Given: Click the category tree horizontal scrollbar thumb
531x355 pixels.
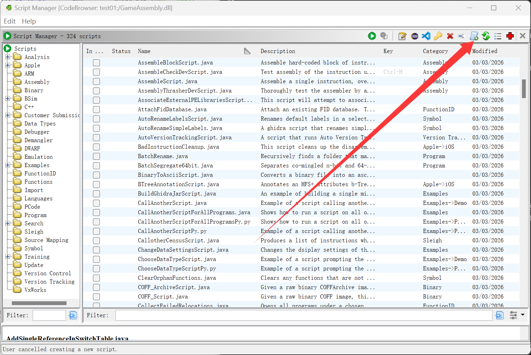Looking at the screenshot, I should [39, 303].
